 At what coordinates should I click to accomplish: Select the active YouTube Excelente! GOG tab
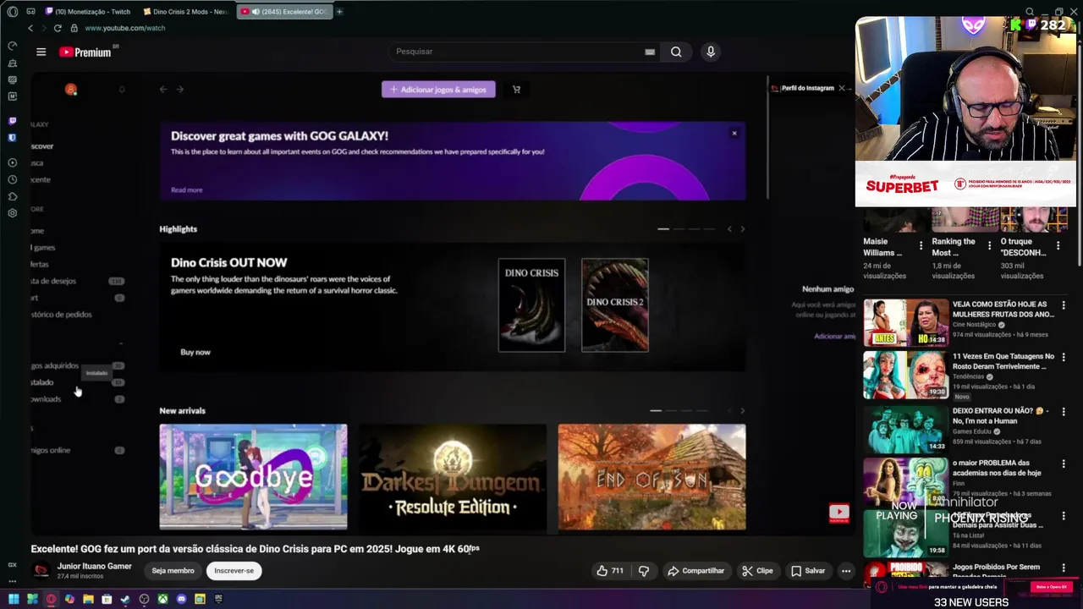(284, 12)
